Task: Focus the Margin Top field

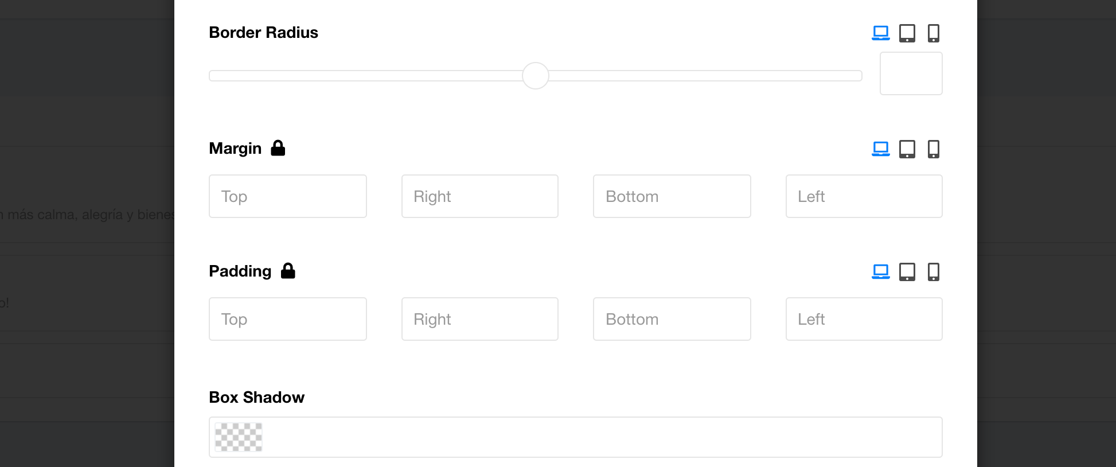Action: (x=287, y=196)
